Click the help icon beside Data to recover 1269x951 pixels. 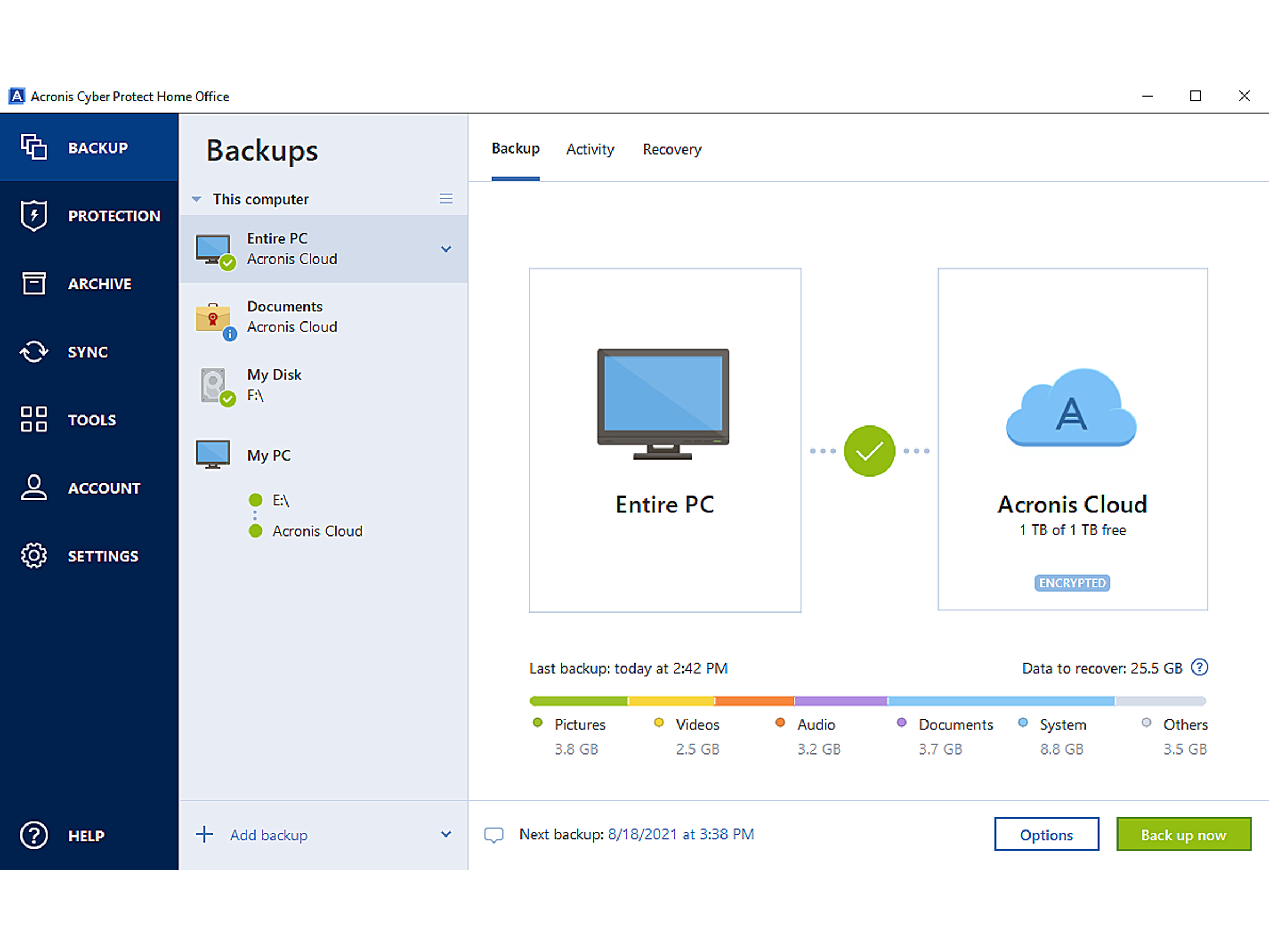(1199, 667)
